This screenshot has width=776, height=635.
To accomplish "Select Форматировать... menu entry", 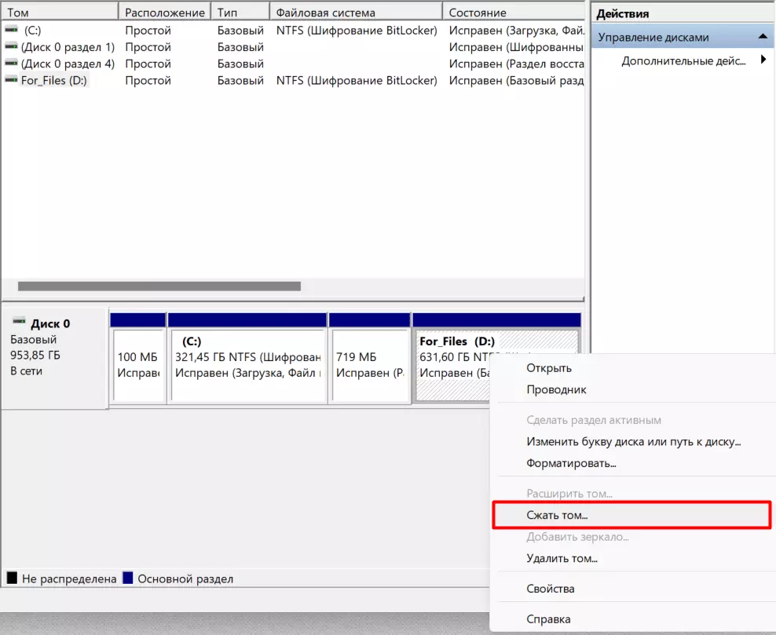I will tap(571, 463).
